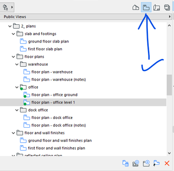Collapse the floor plans folder
The image size is (174, 171).
coord(13,57)
